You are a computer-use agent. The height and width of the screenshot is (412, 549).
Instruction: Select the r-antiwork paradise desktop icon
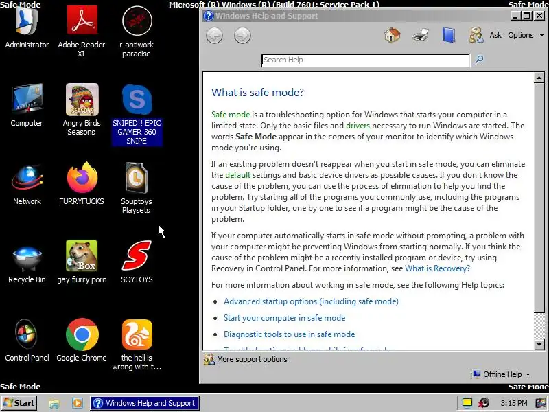[x=137, y=32]
